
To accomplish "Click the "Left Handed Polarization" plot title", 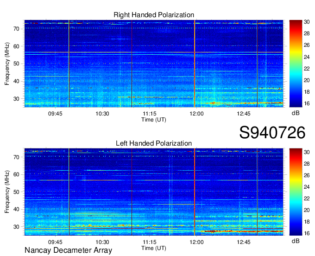I will (x=154, y=143).
